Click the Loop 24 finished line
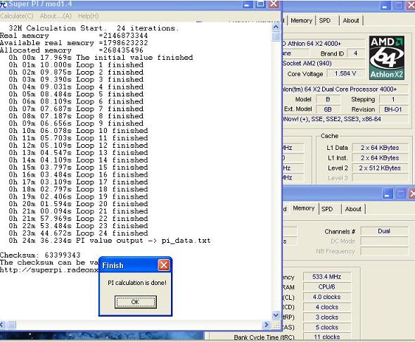415x342 pixels. click(78, 233)
